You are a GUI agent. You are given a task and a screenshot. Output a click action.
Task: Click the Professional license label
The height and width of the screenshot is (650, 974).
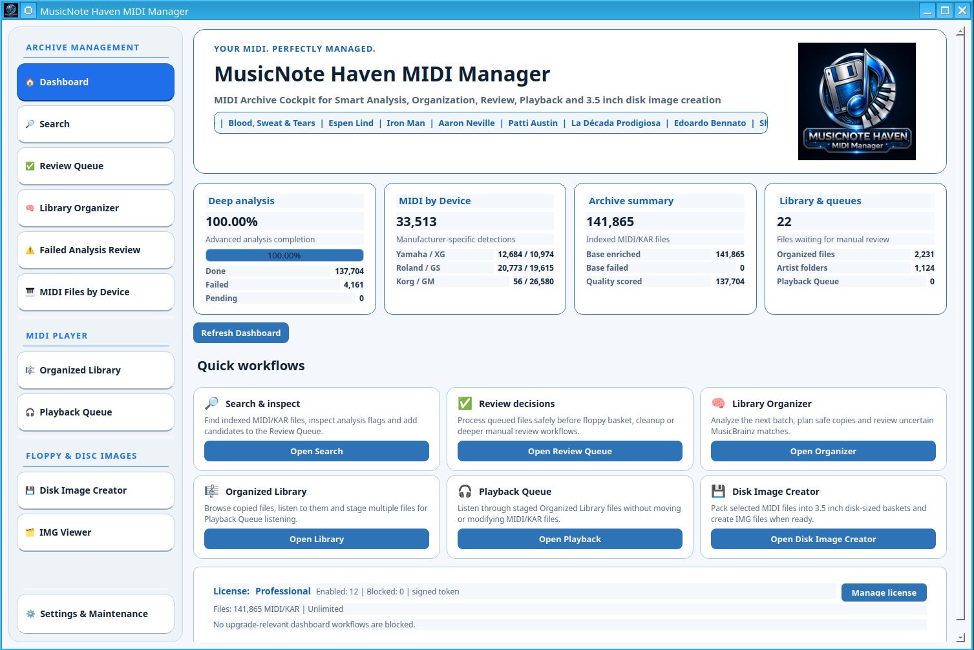(283, 591)
